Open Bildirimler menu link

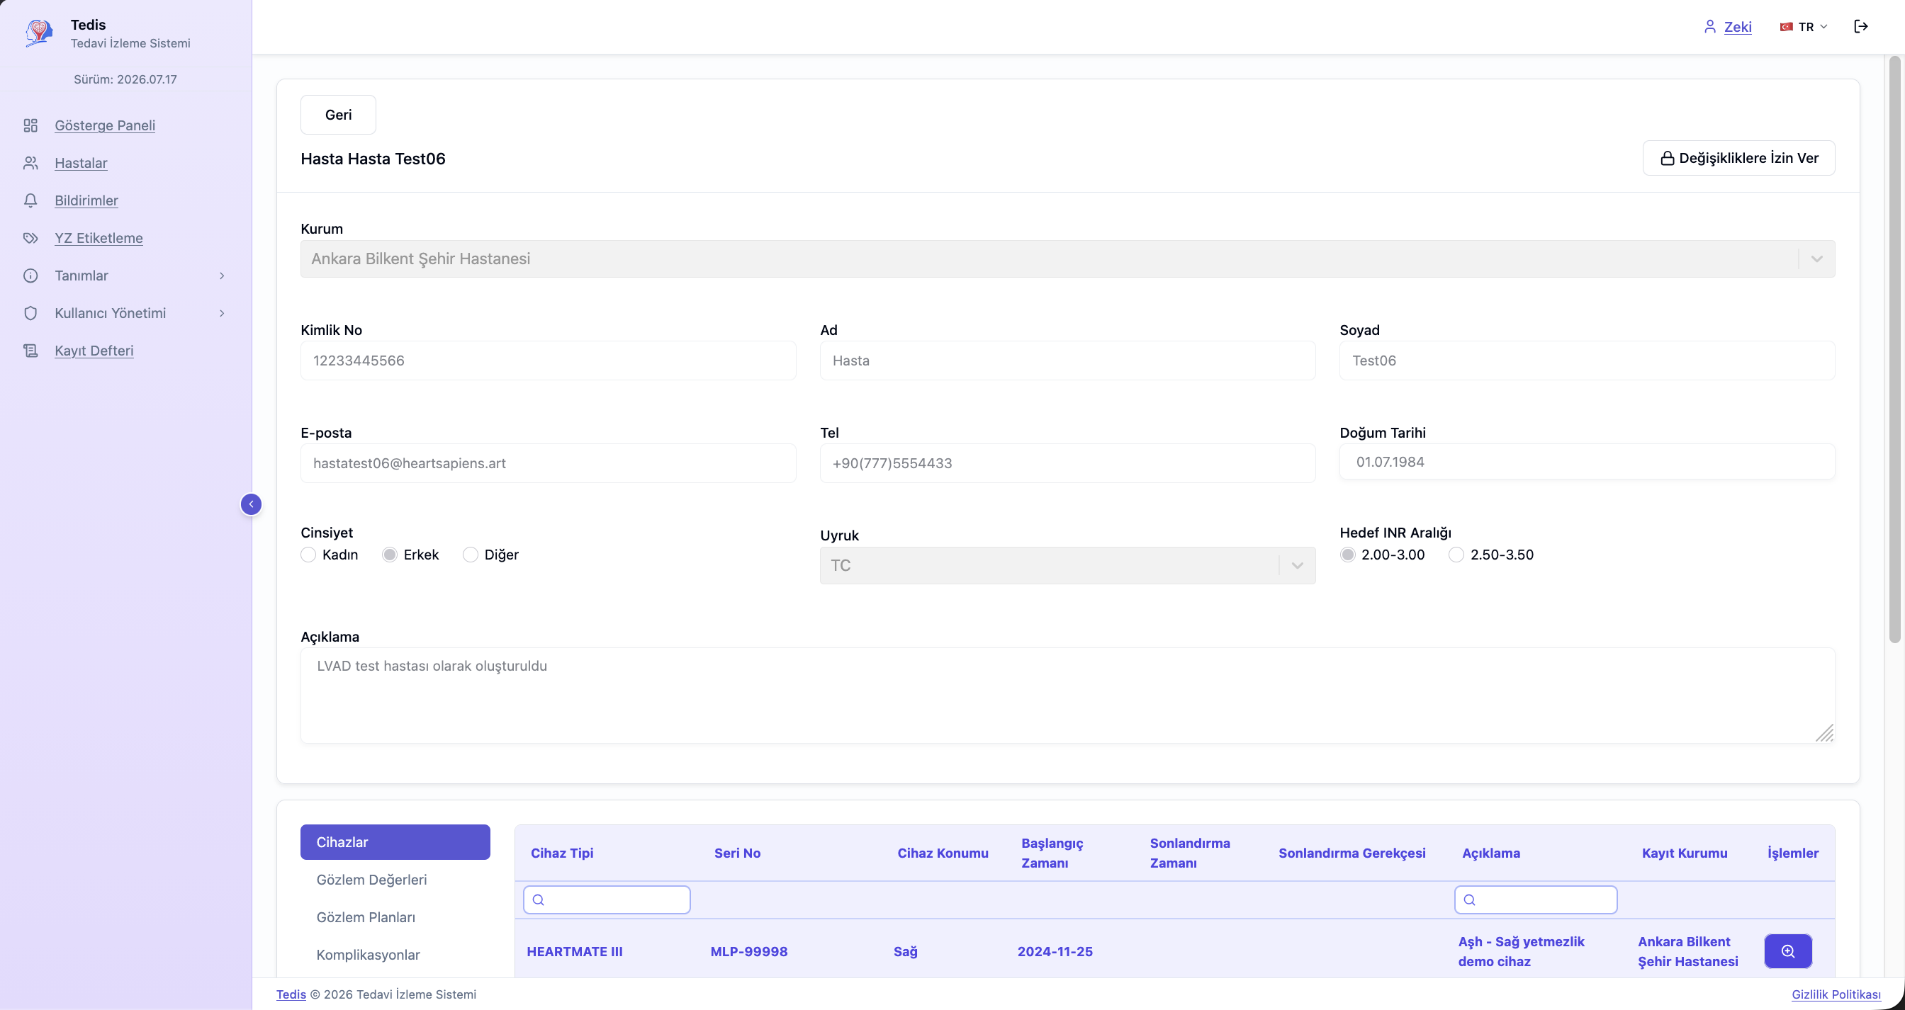click(86, 201)
